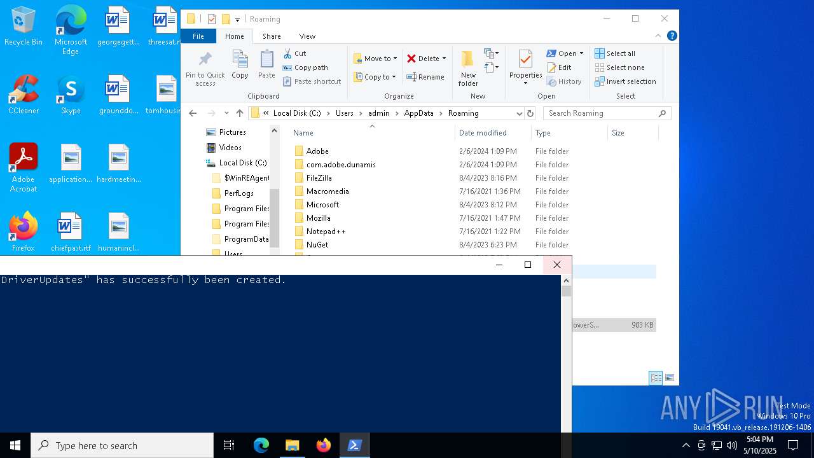Switch to the View tab
Screen dimensions: 814x458
click(307, 36)
